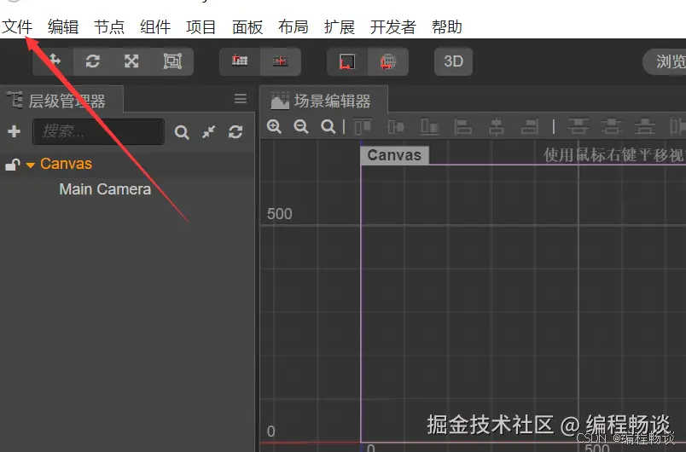Select the move transform tool
686x452 pixels.
pyautogui.click(x=54, y=61)
